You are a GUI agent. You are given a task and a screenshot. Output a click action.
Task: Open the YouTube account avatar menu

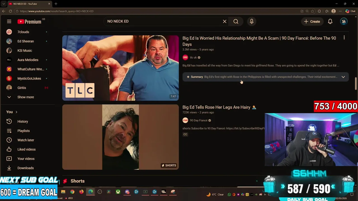(x=344, y=21)
